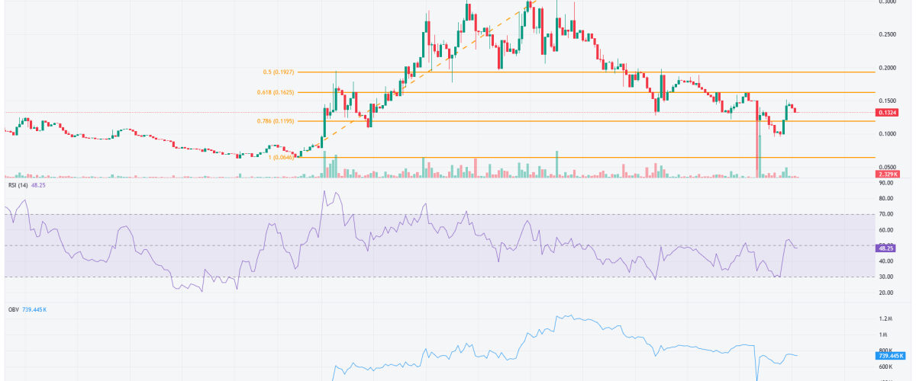Click the RSI 30.00 axis label
The height and width of the screenshot is (381, 916).
(886, 277)
